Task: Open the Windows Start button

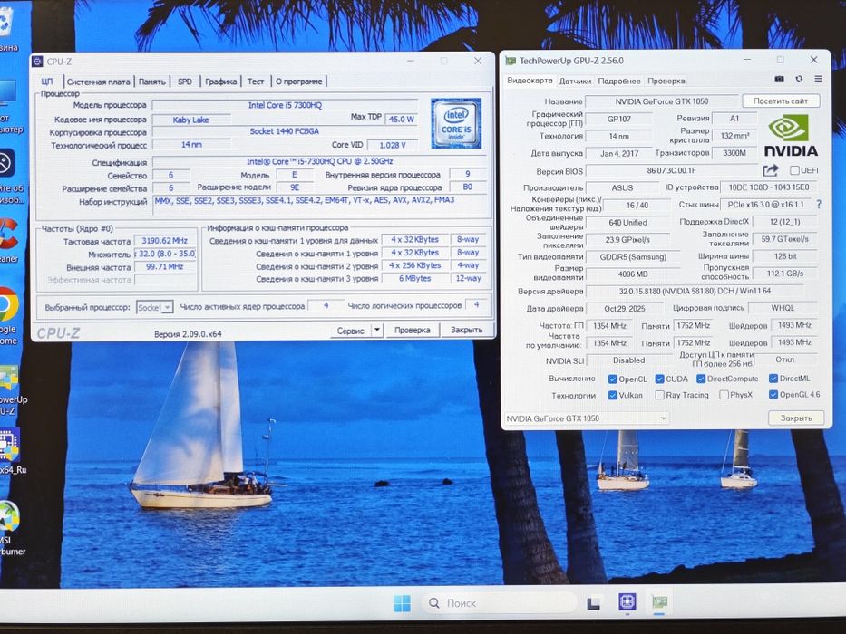Action: click(402, 602)
